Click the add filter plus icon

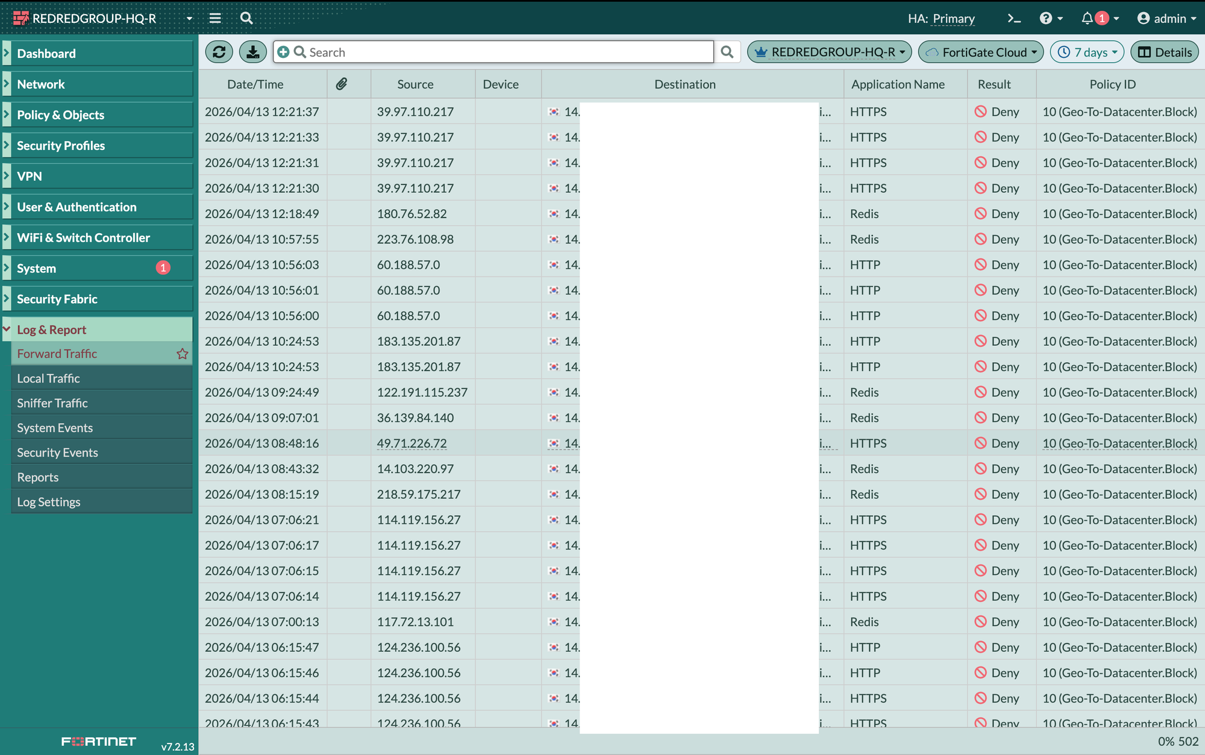[x=283, y=52]
